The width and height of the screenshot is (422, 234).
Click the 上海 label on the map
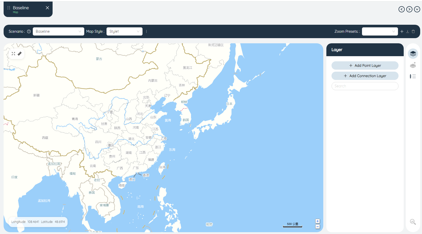[x=164, y=139]
